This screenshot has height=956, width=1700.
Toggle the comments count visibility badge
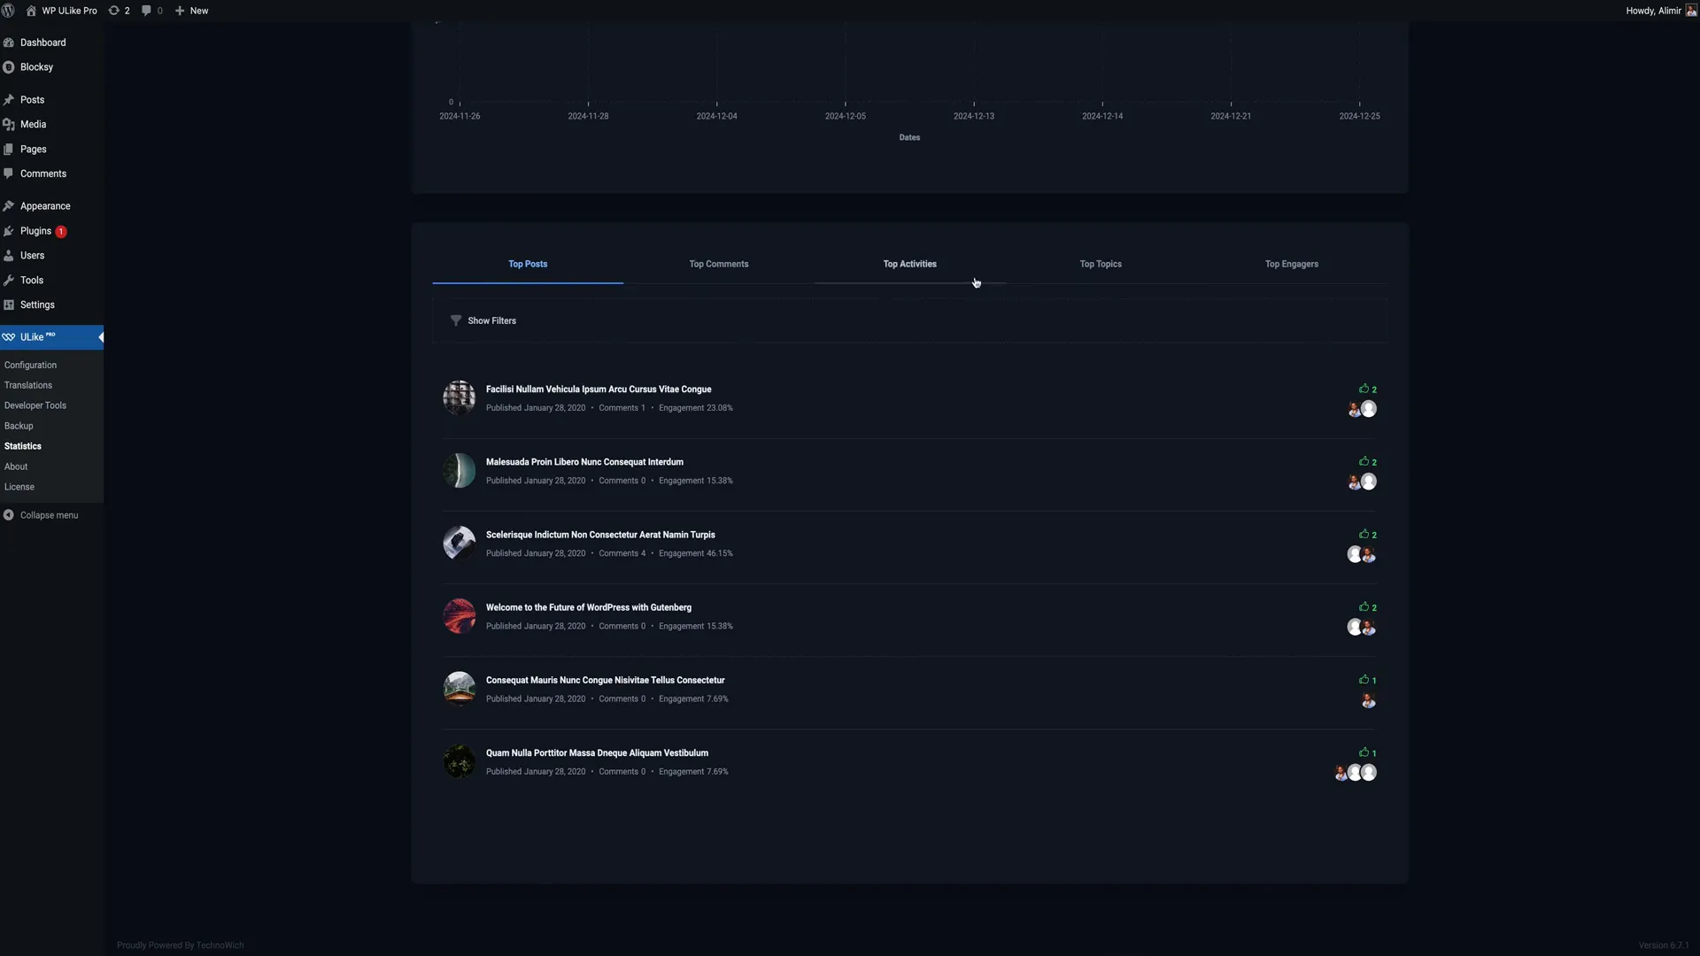148,11
